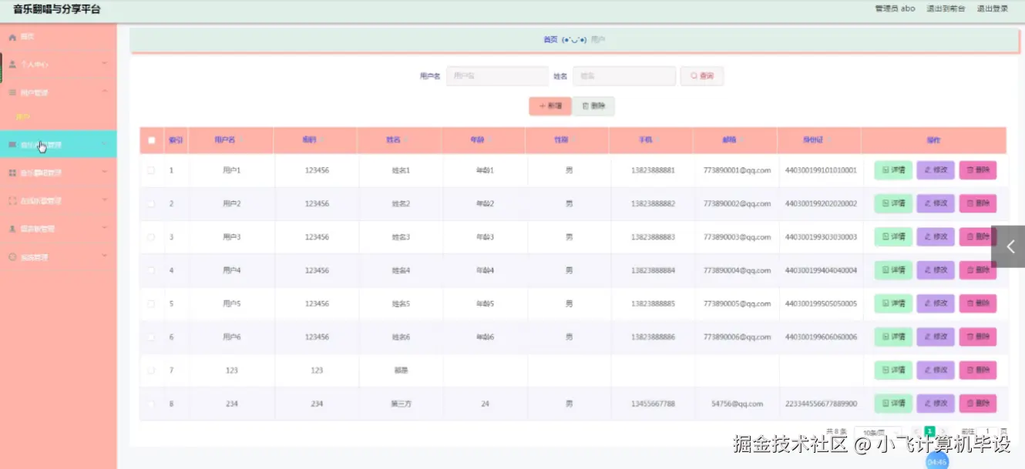Click the icon of the teal-highlighted sidebar item

[x=12, y=145]
